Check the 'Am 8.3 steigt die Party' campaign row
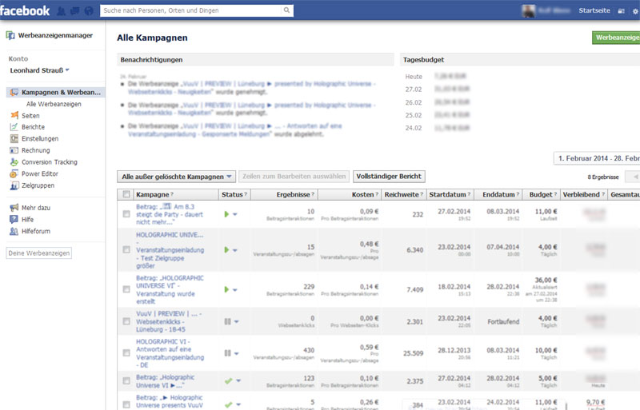The image size is (640, 410). click(126, 213)
